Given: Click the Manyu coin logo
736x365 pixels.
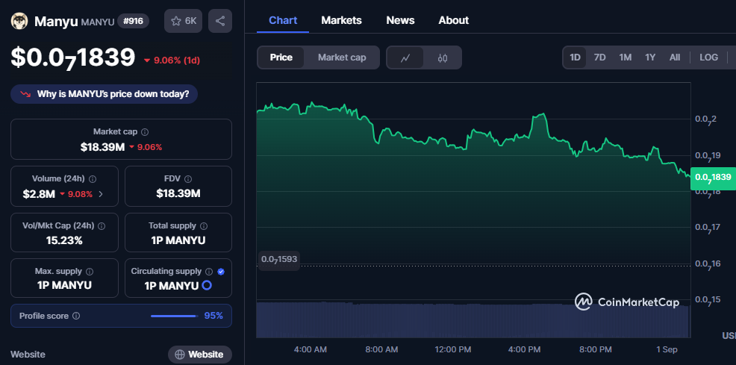Looking at the screenshot, I should click(x=19, y=21).
